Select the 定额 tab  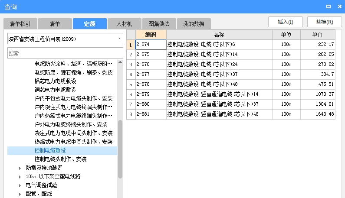[89, 24]
